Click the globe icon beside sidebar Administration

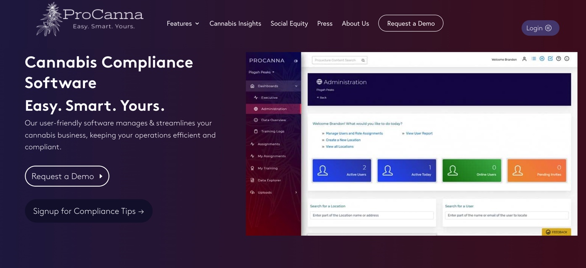click(256, 109)
